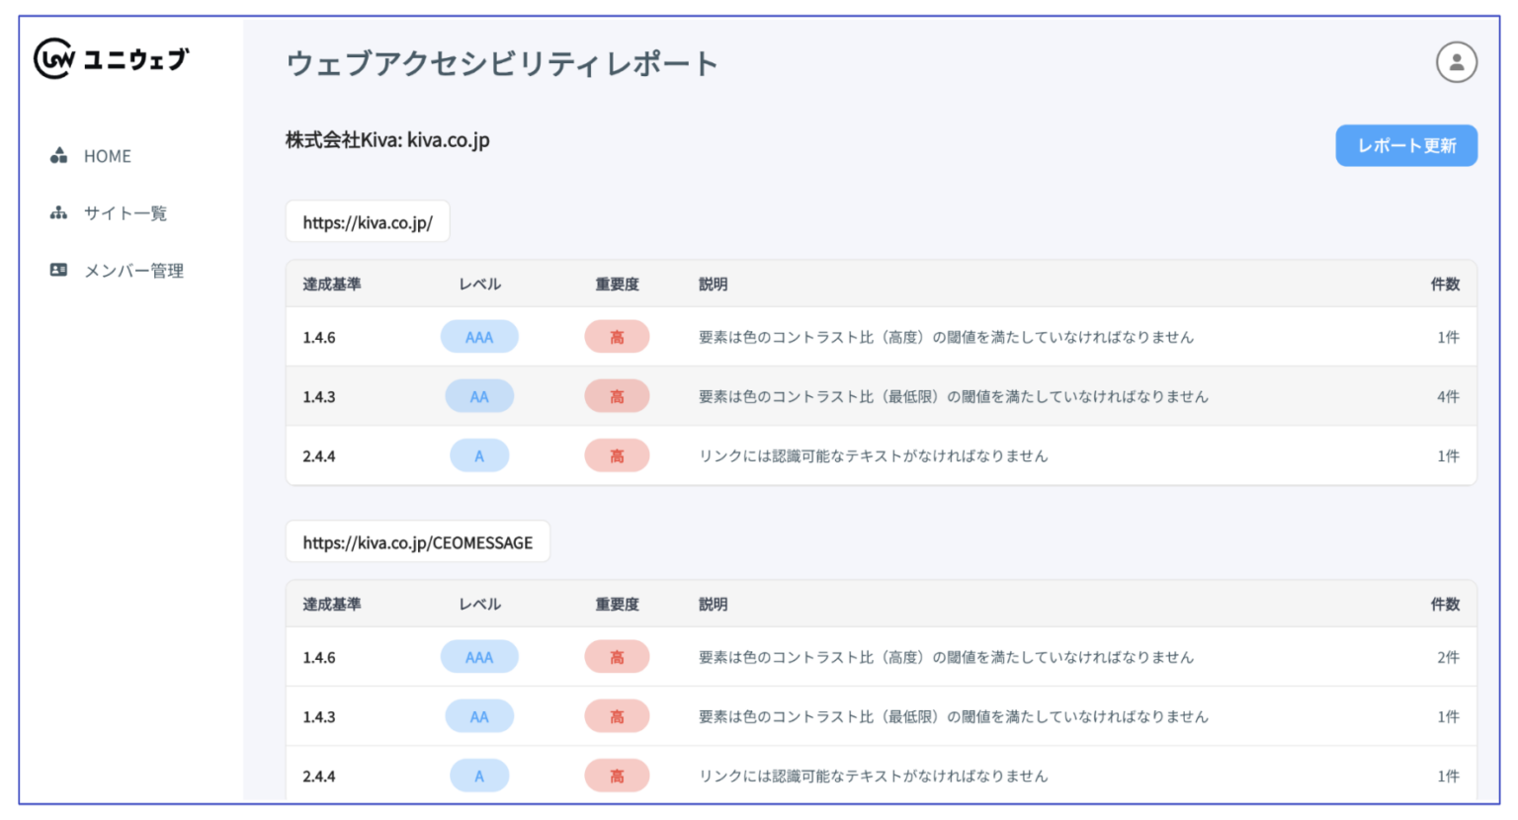The image size is (1518, 820).
Task: Click the HOME sidebar icon
Action: point(59,156)
